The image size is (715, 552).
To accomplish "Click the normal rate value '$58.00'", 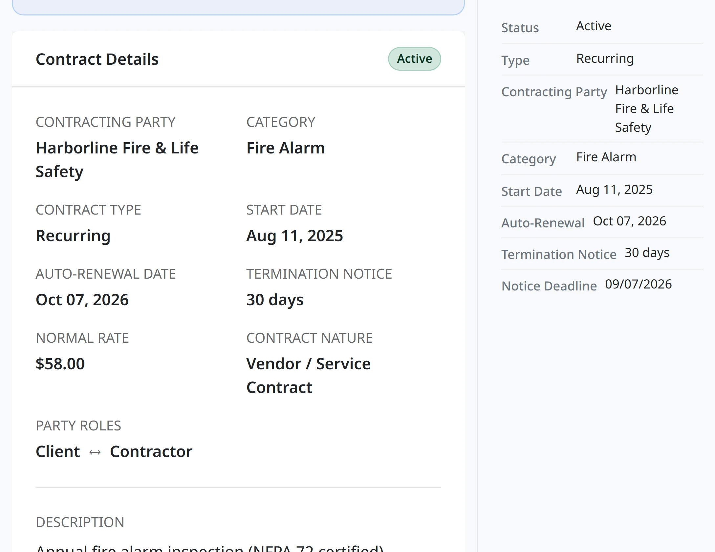I will [60, 364].
